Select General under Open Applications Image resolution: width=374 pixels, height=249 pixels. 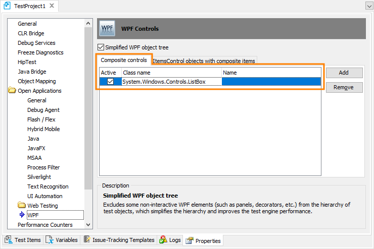point(37,100)
